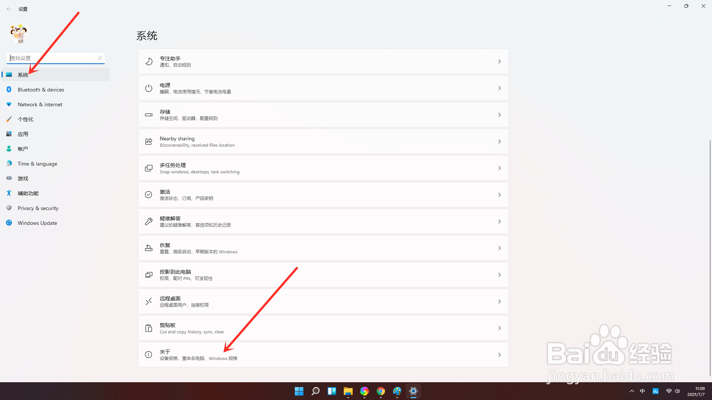The height and width of the screenshot is (400, 712).
Task: Click 'Snap windows, desktops, task switching' text
Action: click(200, 172)
